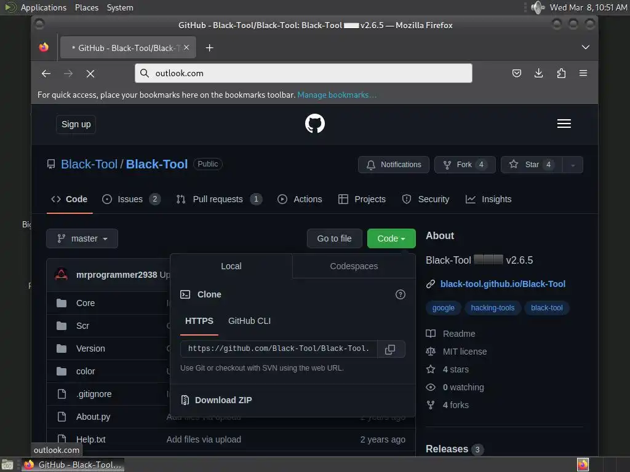
Task: Expand the Star lists dropdown arrow
Action: click(573, 165)
